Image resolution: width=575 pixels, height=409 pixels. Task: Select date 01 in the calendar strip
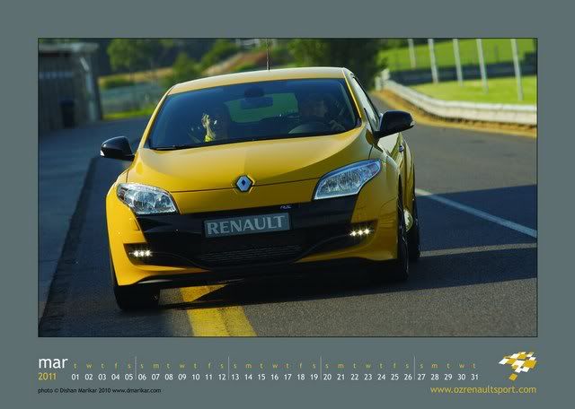click(75, 378)
